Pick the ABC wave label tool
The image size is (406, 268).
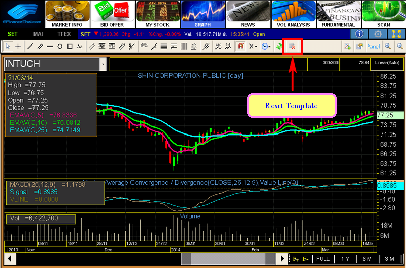point(218,47)
